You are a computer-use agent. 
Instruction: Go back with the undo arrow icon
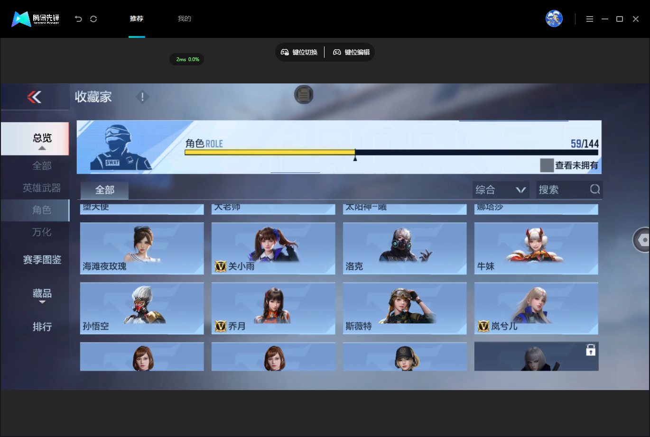[x=78, y=19]
